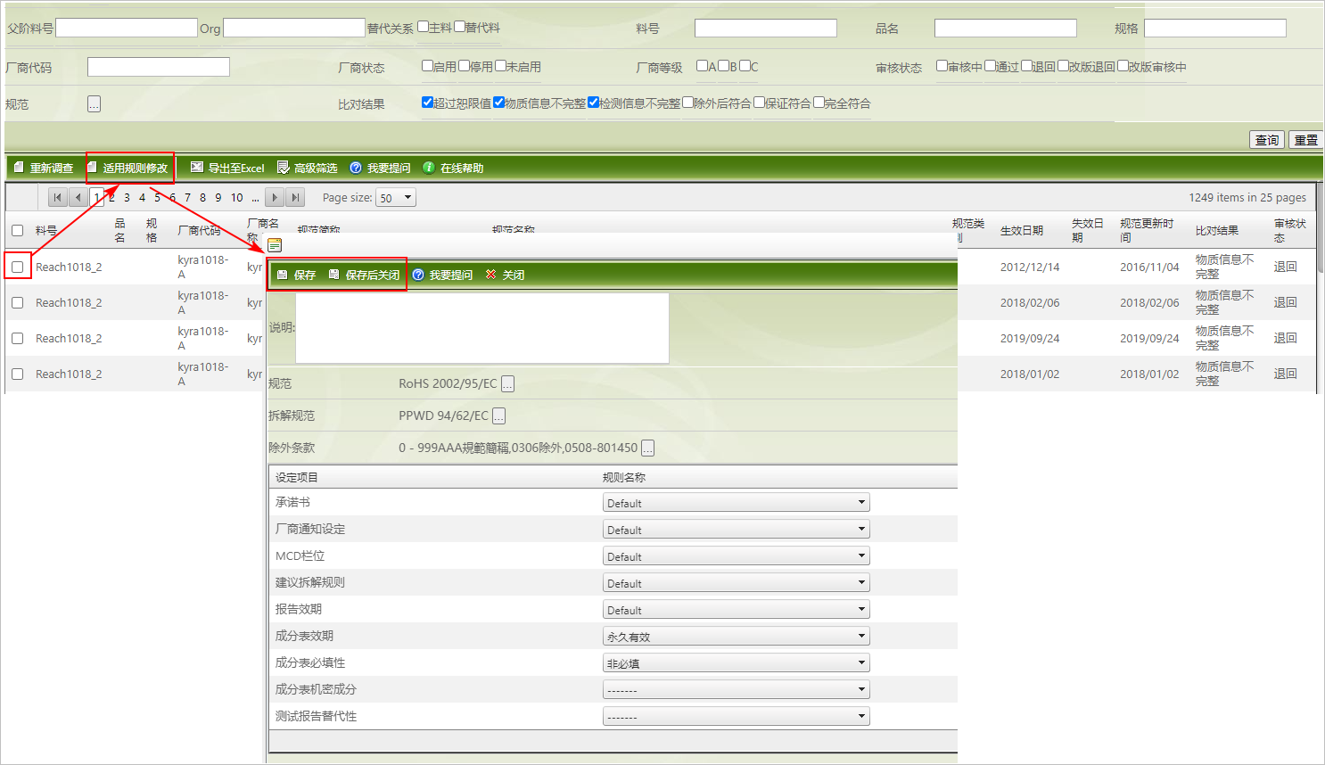
Task: Check 审核中 review status checkbox
Action: [x=942, y=66]
